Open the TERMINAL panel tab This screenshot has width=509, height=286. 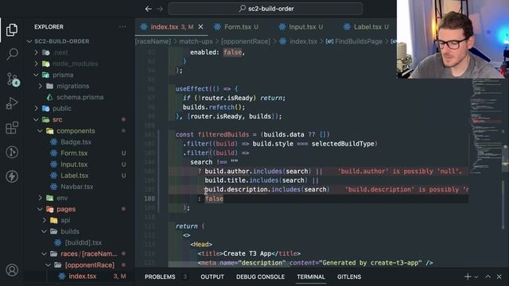pos(311,276)
